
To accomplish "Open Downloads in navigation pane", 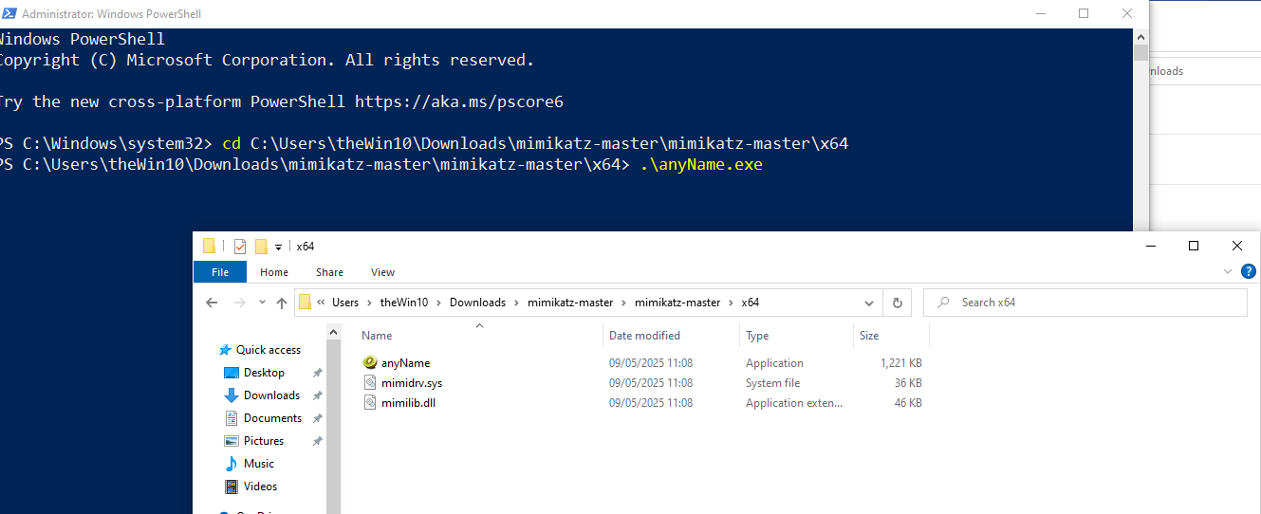I will [271, 395].
